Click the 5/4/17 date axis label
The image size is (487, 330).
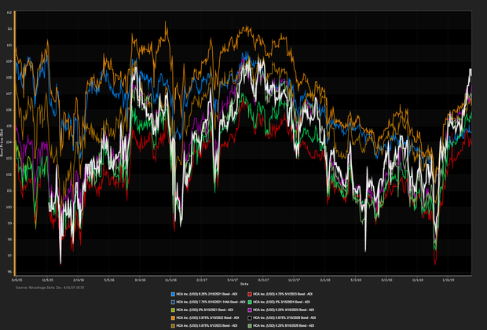pyautogui.click(x=233, y=280)
